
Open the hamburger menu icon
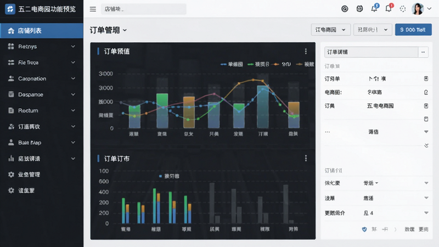pos(93,9)
